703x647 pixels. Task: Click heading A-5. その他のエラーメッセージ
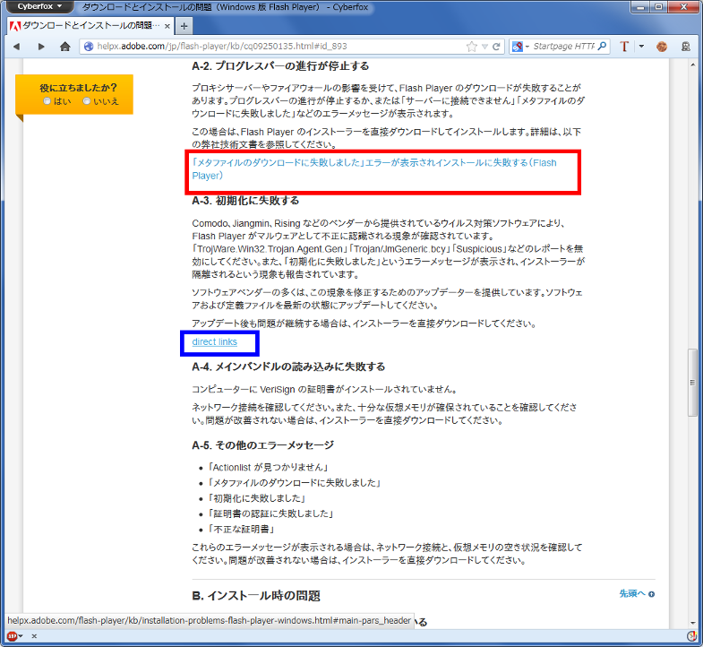[x=262, y=445]
